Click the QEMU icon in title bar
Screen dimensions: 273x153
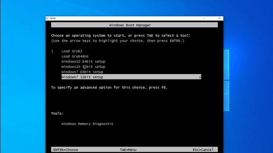tap(47, 18)
